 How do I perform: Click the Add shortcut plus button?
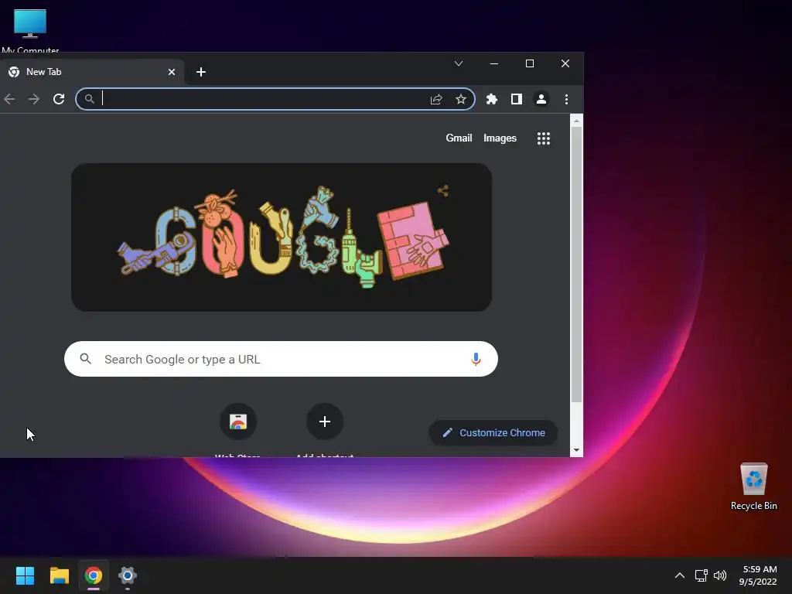pyautogui.click(x=325, y=422)
